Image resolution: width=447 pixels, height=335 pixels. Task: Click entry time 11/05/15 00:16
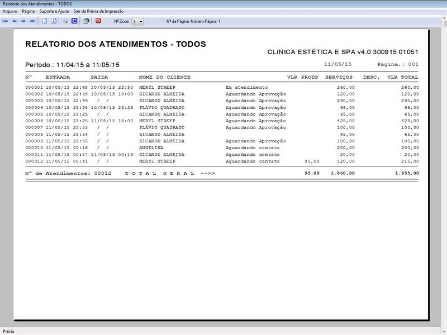pyautogui.click(x=66, y=148)
